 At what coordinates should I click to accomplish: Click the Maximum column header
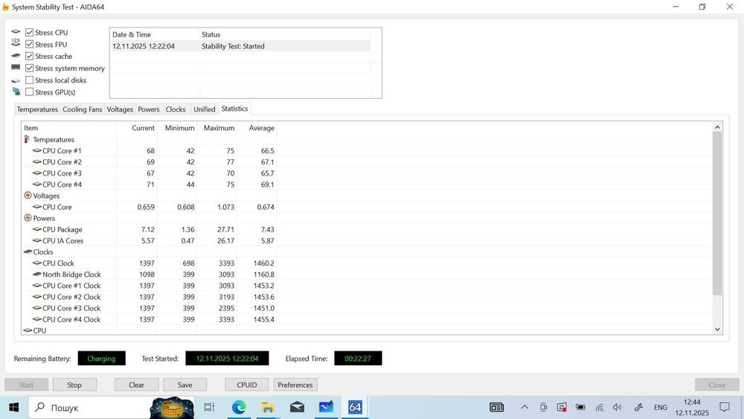click(217, 128)
